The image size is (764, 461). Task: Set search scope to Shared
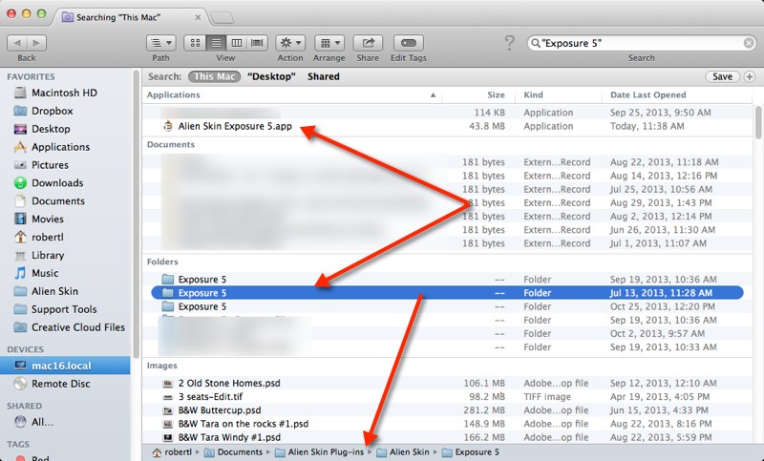324,76
